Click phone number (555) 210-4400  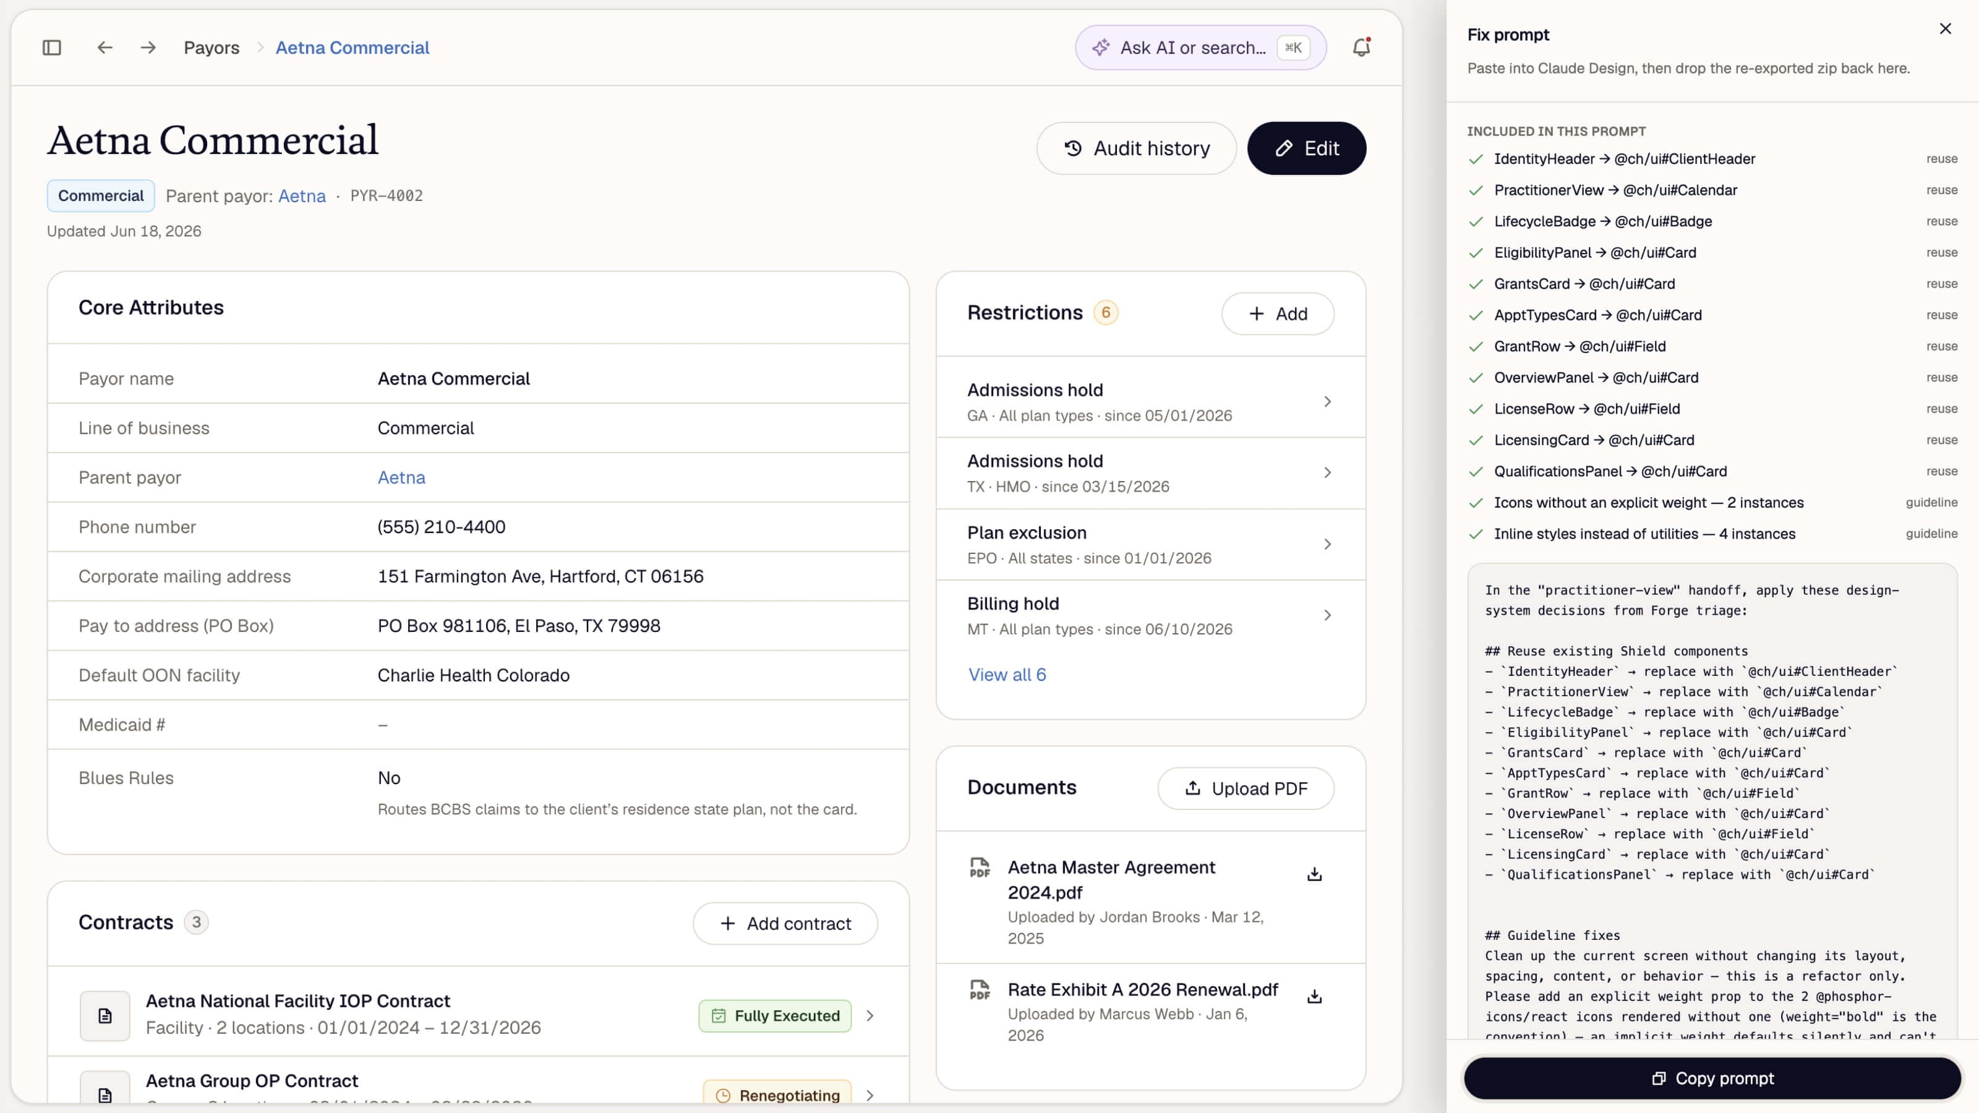point(442,527)
